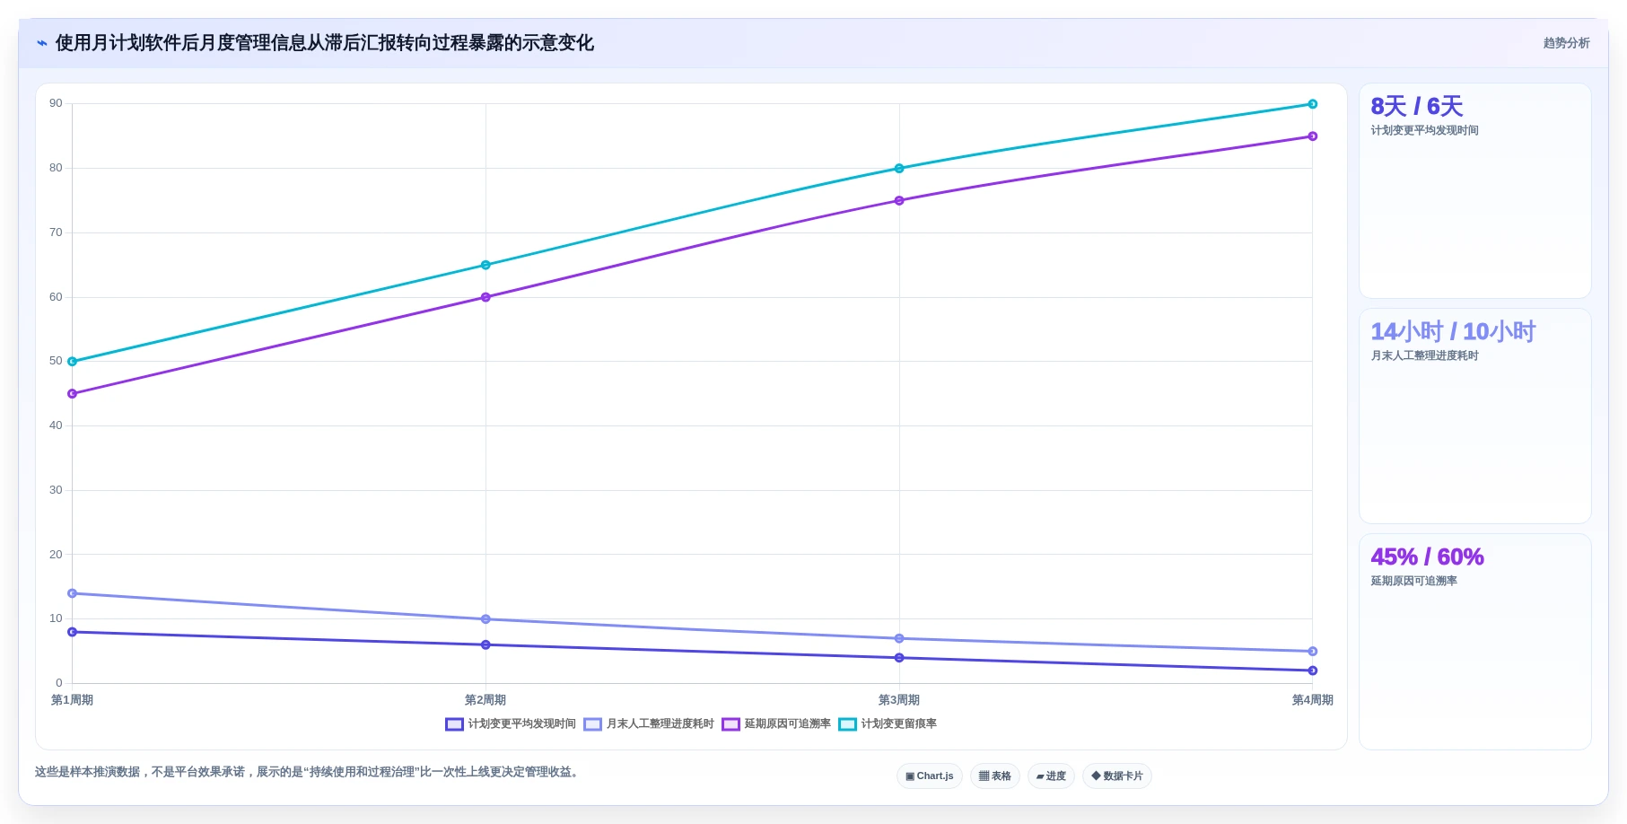Click the purple legend swatch for 延期原因可追溯率
Screen dimensions: 1627x824
(x=730, y=724)
